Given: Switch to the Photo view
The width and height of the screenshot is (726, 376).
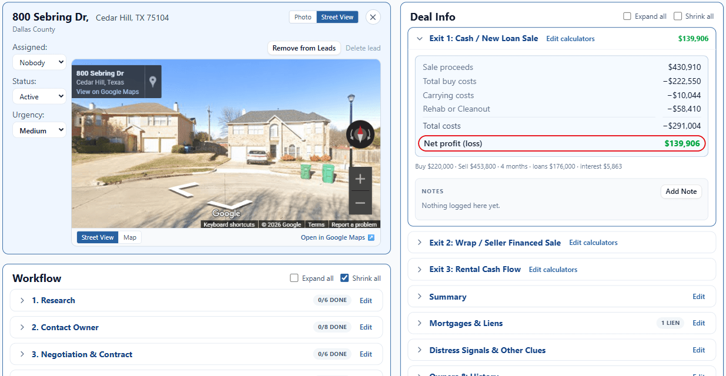Looking at the screenshot, I should click(x=303, y=17).
